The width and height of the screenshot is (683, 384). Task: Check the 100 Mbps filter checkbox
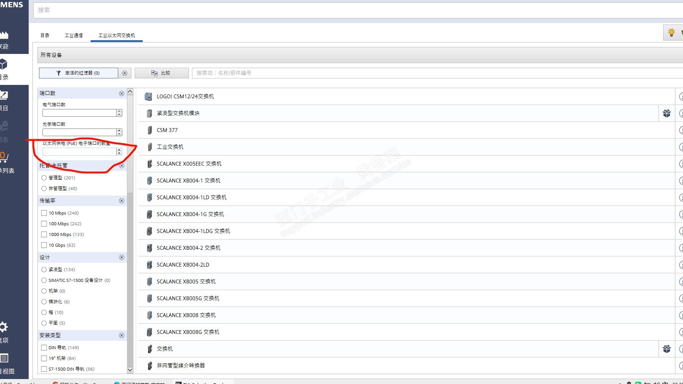coord(44,224)
